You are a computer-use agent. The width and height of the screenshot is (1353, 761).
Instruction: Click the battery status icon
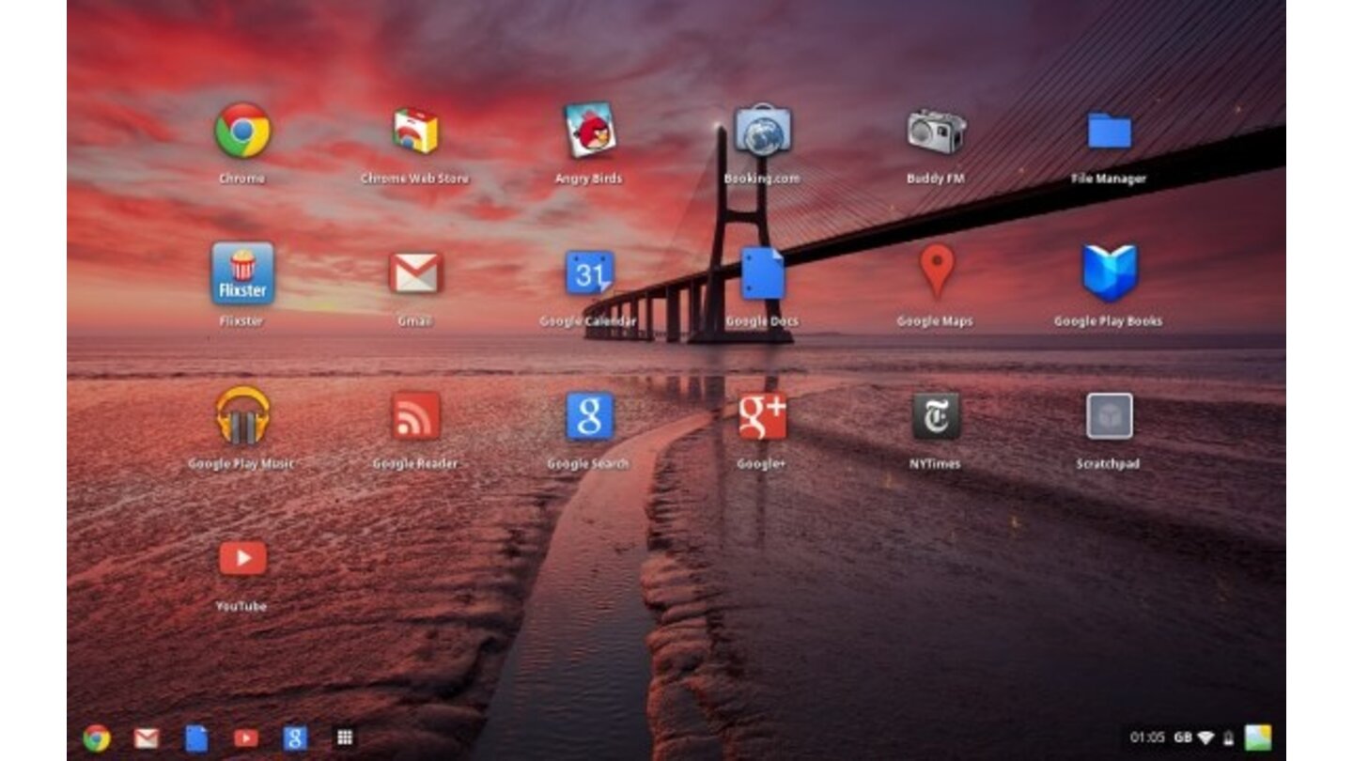point(1228,738)
